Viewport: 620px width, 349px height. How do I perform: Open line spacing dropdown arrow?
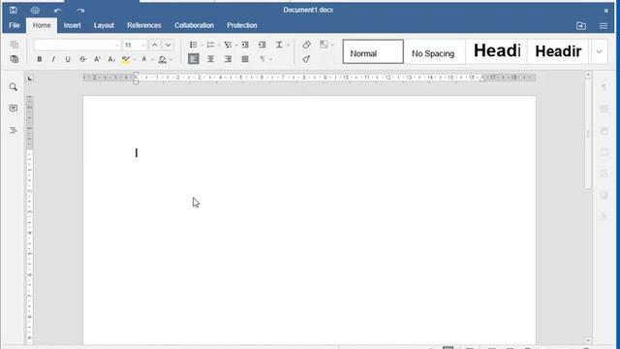(288, 46)
